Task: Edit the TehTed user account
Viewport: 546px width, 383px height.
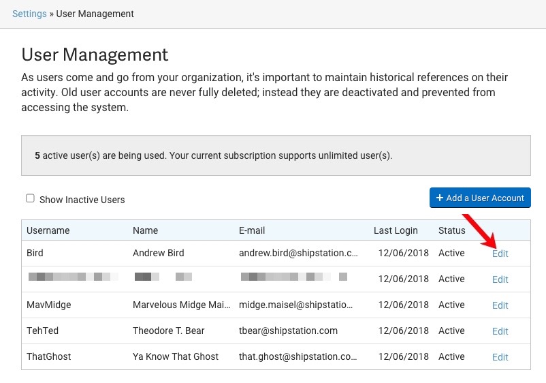Action: click(x=500, y=331)
